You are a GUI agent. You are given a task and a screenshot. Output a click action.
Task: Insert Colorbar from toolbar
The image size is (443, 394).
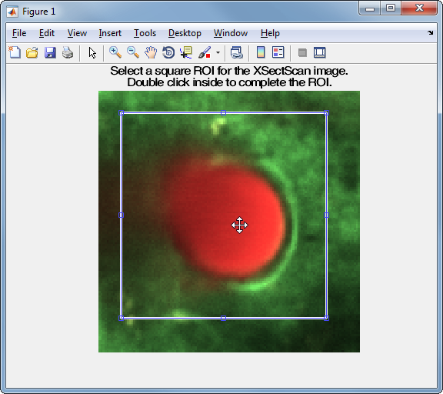(x=261, y=52)
